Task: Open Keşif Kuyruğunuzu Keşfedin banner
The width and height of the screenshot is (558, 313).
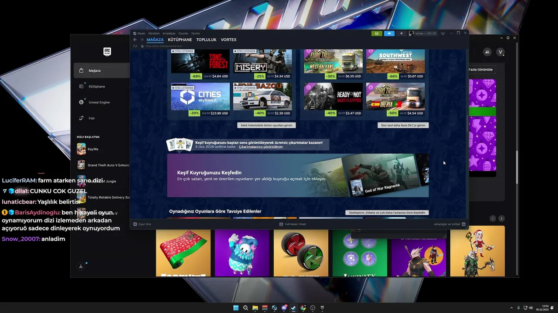Action: [298, 175]
